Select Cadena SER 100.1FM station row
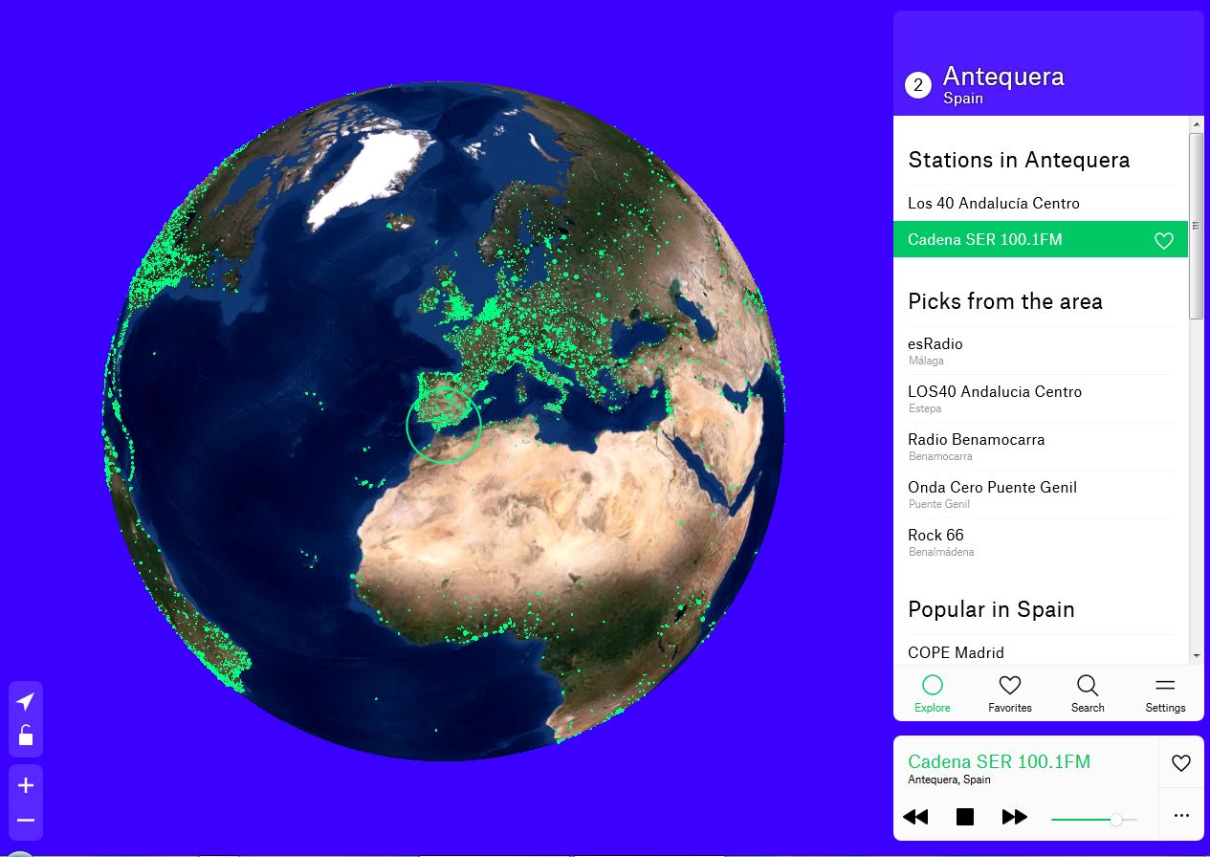Screen dimensions: 1210x857 pos(1041,239)
